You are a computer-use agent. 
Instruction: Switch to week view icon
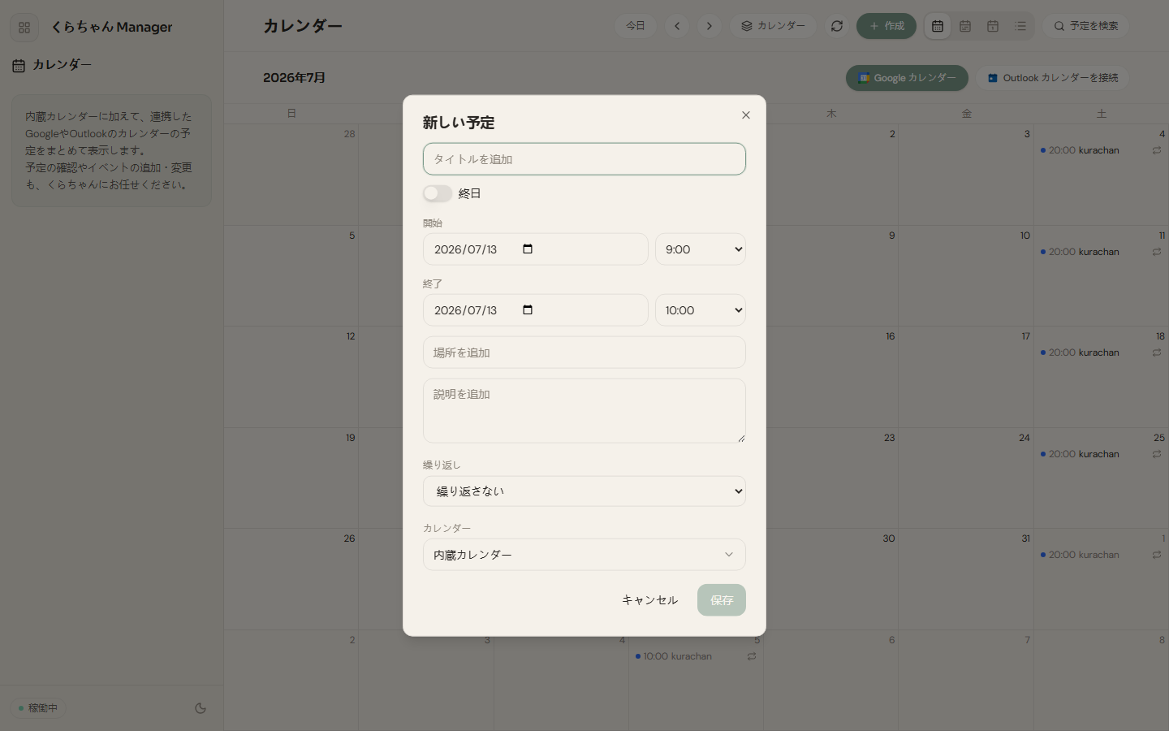tap(965, 26)
